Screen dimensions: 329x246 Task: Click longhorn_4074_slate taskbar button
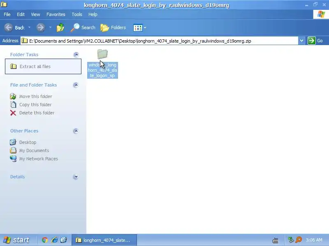coord(104,240)
